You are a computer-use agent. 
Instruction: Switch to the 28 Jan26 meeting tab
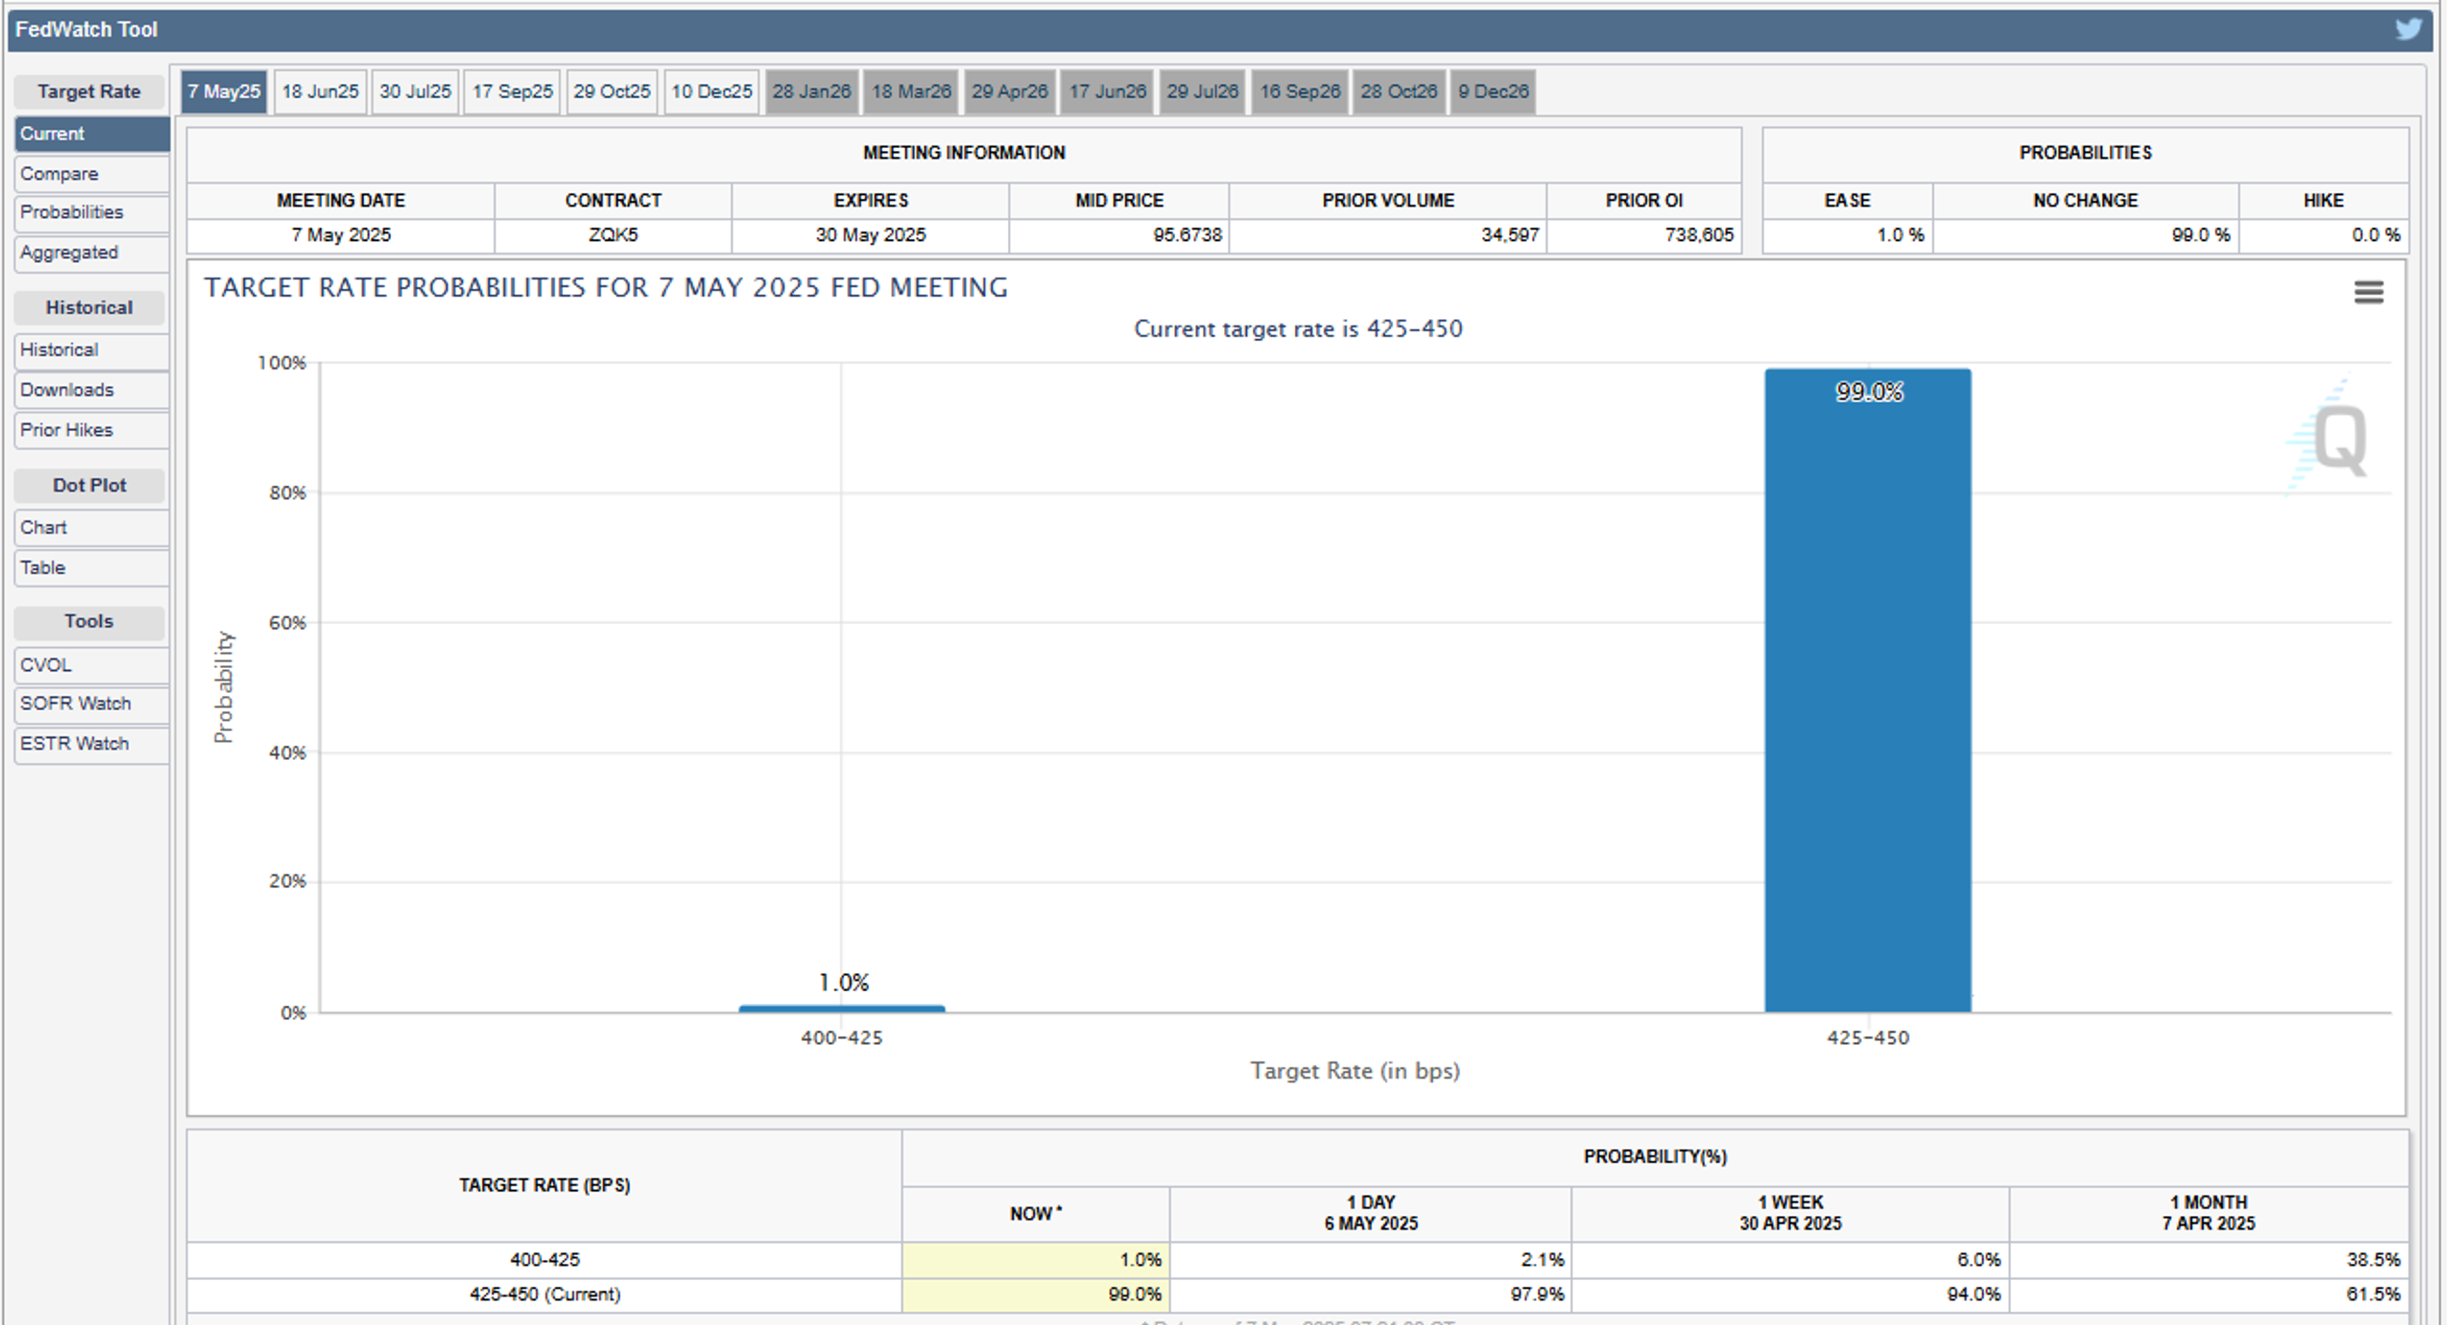(812, 91)
